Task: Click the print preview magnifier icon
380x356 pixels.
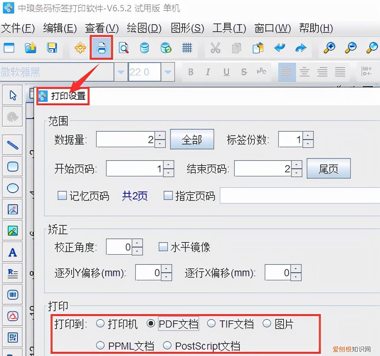Action: click(123, 48)
